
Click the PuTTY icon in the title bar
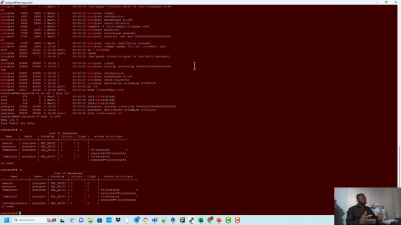[x=2, y=2]
